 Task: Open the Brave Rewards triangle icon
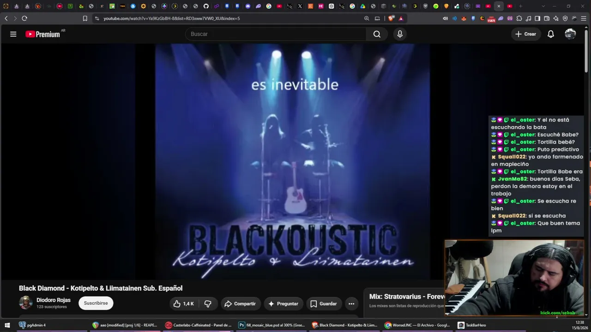401,18
